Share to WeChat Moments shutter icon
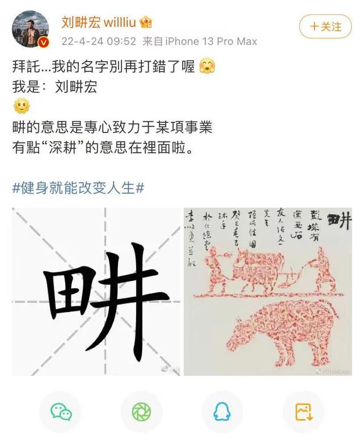 142,412
